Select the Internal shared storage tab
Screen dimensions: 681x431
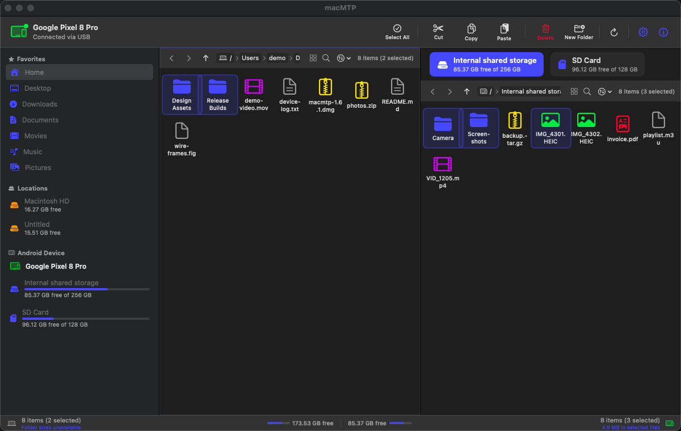[x=486, y=64]
